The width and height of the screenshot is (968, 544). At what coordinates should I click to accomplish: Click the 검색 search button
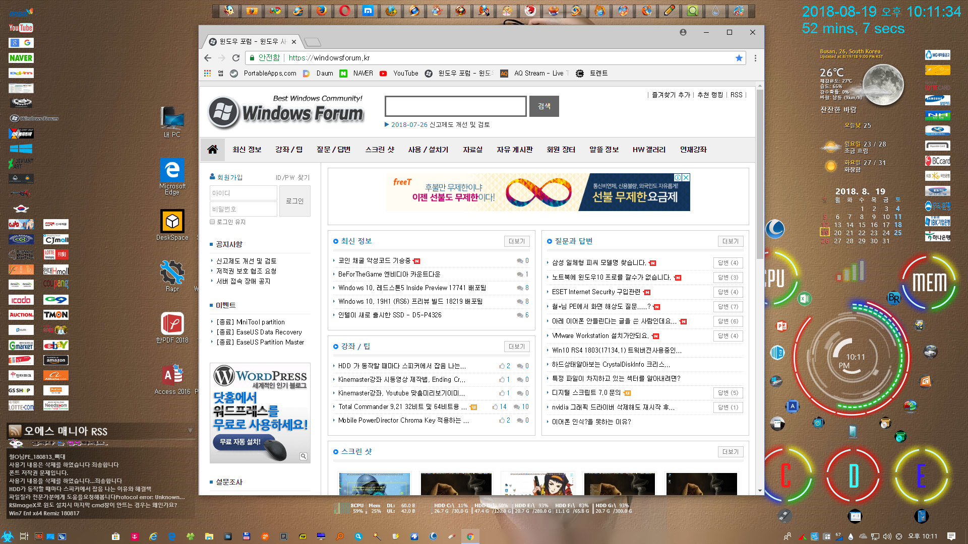click(x=544, y=106)
